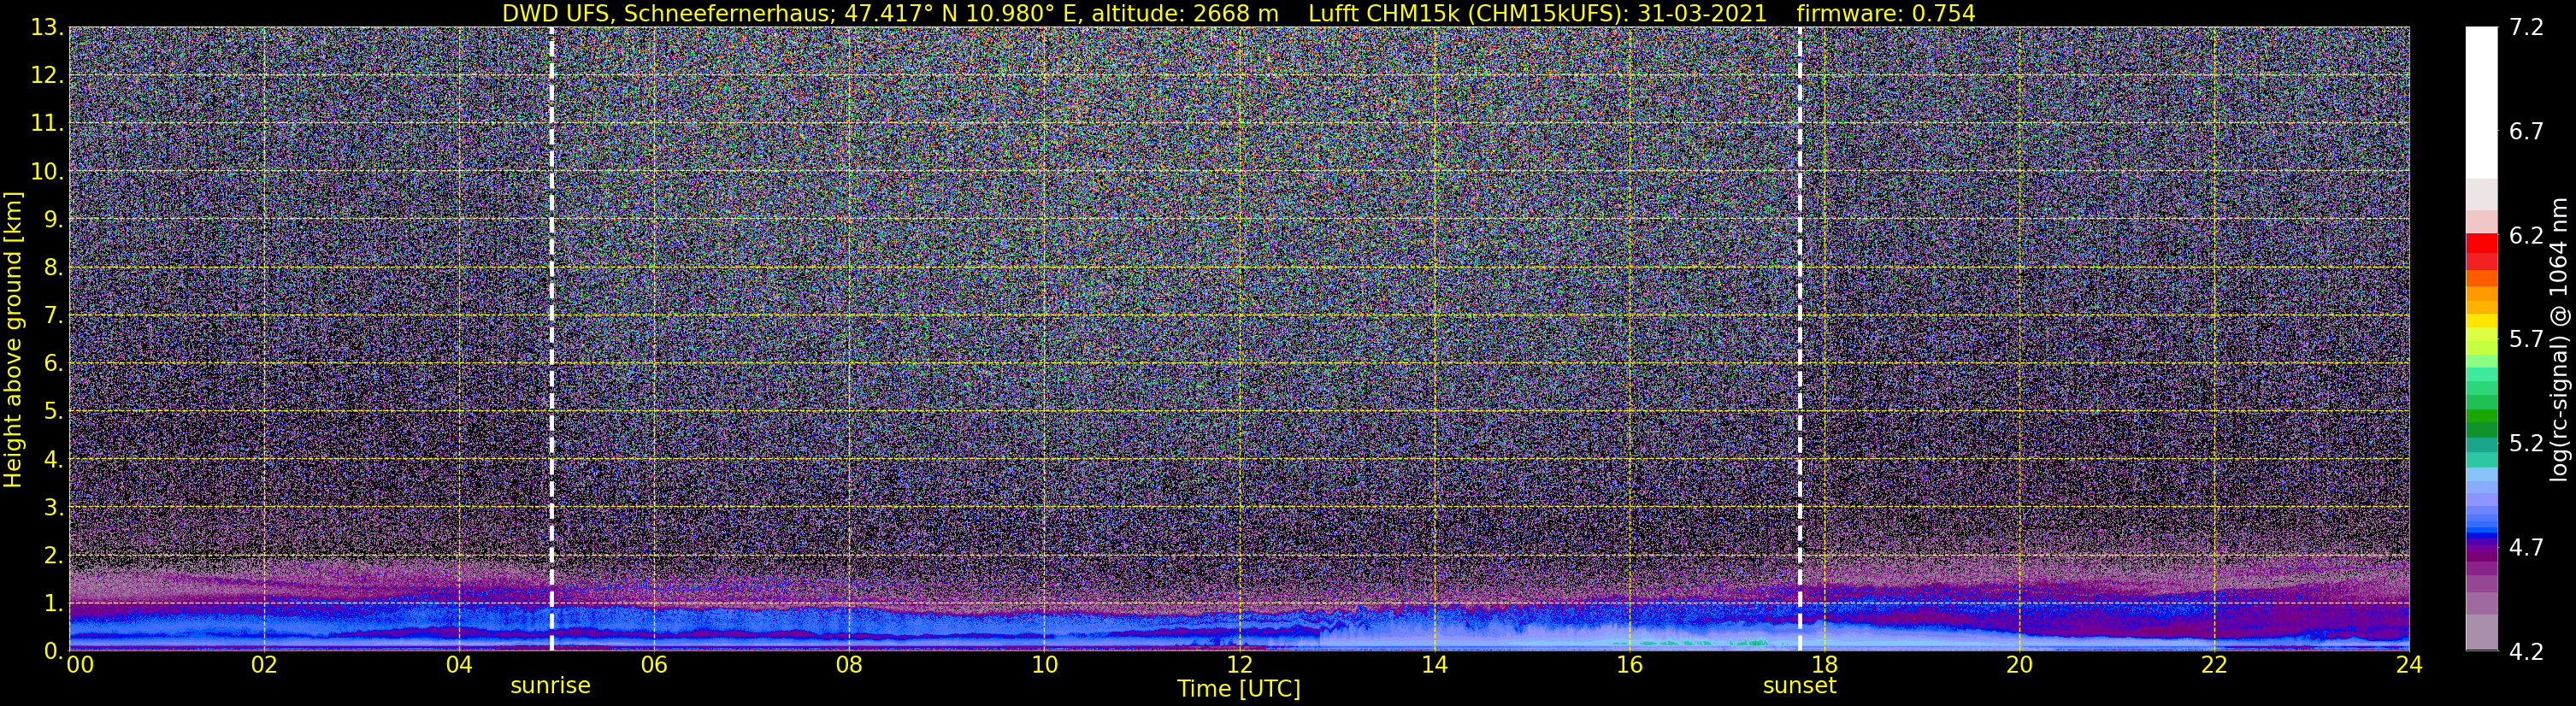Click colorbar value '6.2'
The height and width of the screenshot is (706, 2576).
(2526, 236)
